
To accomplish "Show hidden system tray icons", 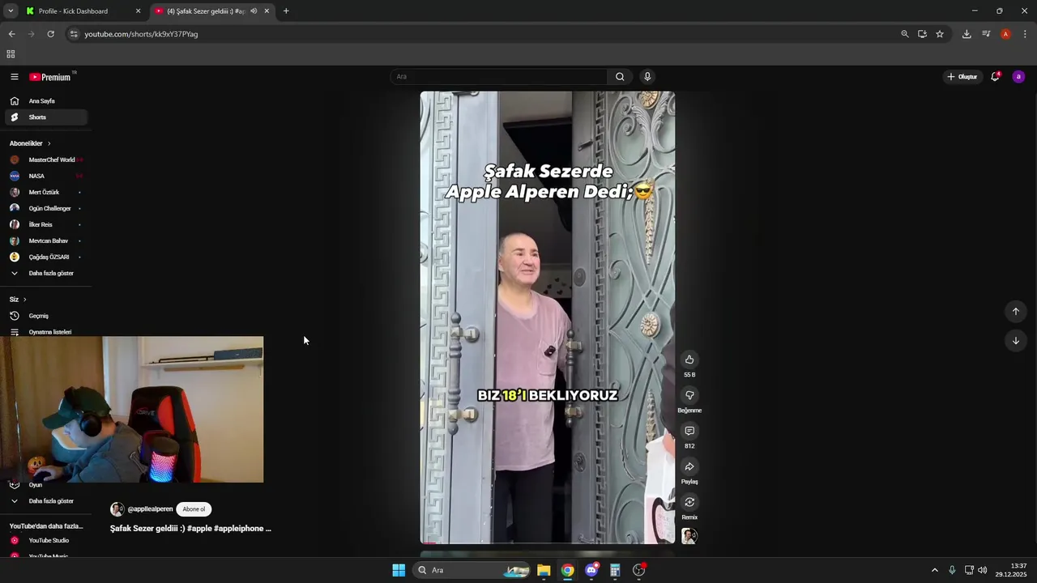I will [x=934, y=570].
